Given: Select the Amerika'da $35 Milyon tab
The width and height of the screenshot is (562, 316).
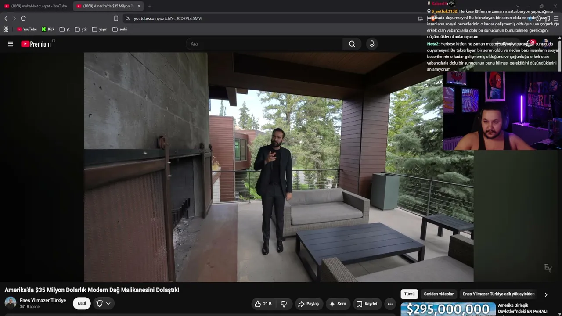Looking at the screenshot, I should [108, 6].
